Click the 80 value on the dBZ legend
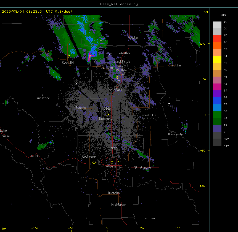238x232 pixels. point(225,22)
